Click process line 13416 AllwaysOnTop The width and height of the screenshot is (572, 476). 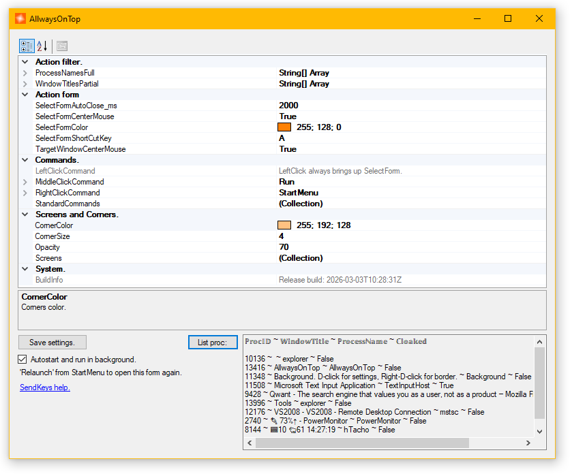pyautogui.click(x=324, y=368)
